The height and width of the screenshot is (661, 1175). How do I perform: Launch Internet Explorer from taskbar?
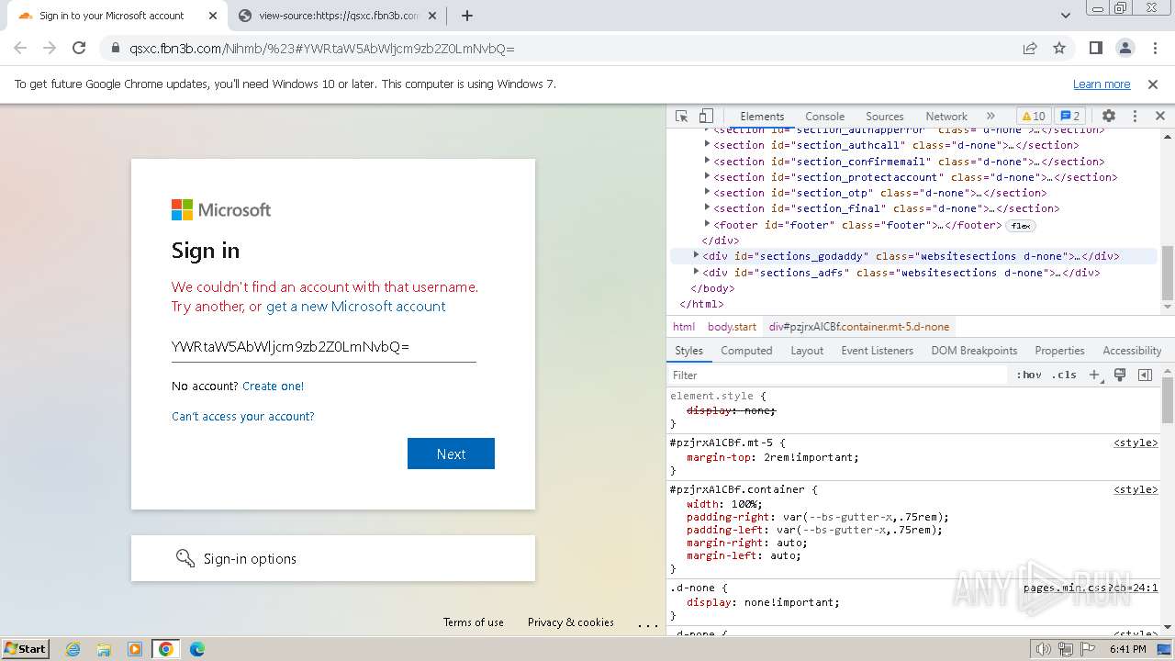[x=73, y=649]
